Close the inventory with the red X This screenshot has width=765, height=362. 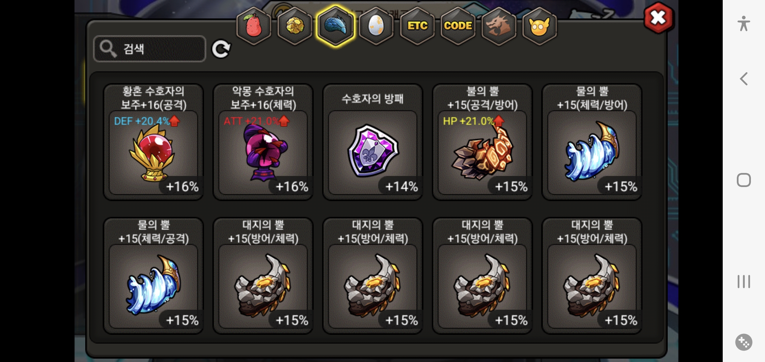(658, 18)
